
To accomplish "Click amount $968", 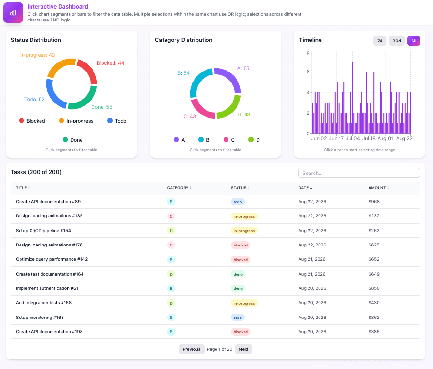I will coord(373,202).
